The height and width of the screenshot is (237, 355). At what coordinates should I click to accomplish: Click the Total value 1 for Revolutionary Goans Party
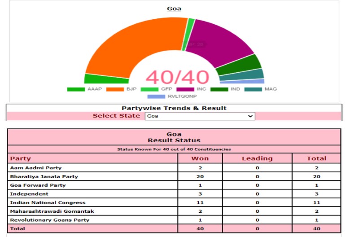pyautogui.click(x=316, y=220)
